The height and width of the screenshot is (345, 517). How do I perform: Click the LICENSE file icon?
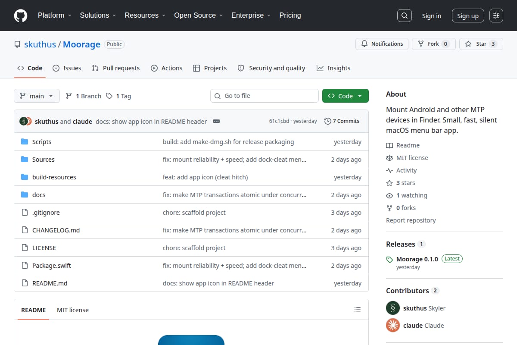click(x=25, y=248)
